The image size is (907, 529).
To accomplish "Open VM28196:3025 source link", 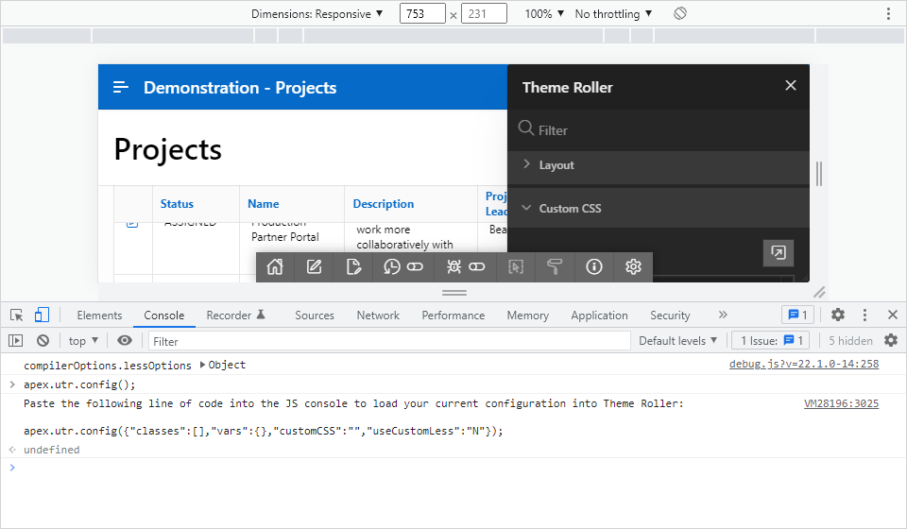I will click(x=841, y=403).
